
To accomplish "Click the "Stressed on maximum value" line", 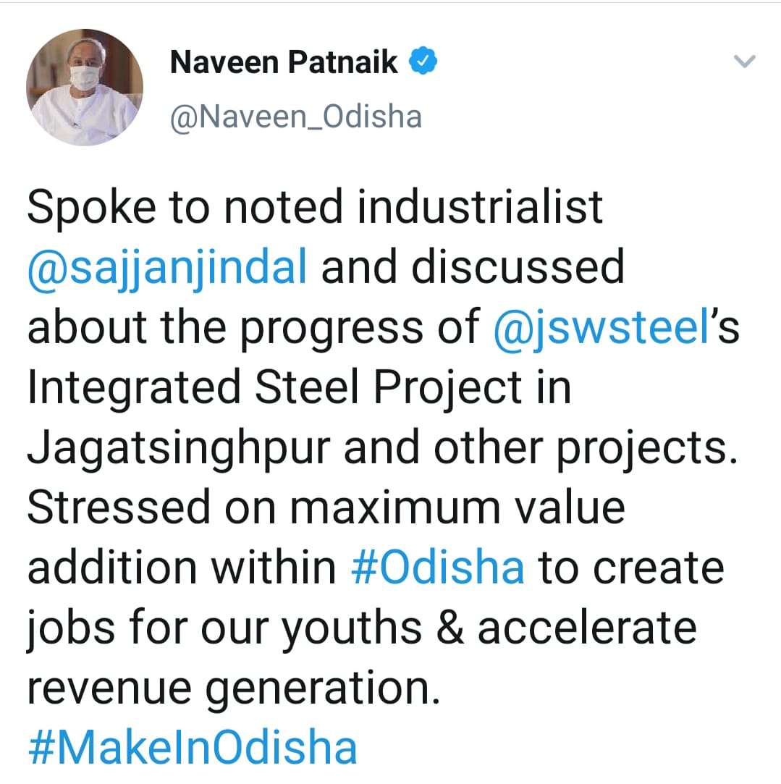I will pos(326,507).
